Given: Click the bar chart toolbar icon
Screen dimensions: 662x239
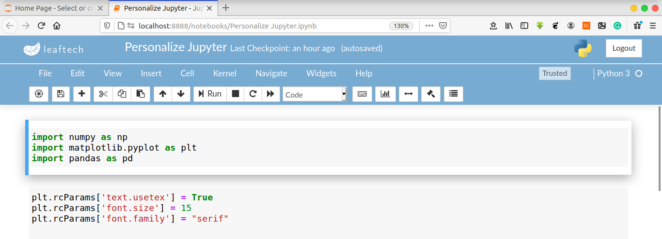Looking at the screenshot, I should coord(385,94).
